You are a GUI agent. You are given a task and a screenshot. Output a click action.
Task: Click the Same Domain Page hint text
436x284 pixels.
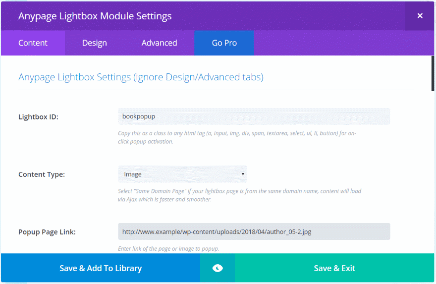pos(241,195)
